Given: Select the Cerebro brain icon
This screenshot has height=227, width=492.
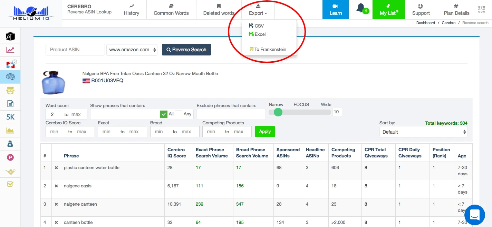Looking at the screenshot, I should pyautogui.click(x=10, y=77).
